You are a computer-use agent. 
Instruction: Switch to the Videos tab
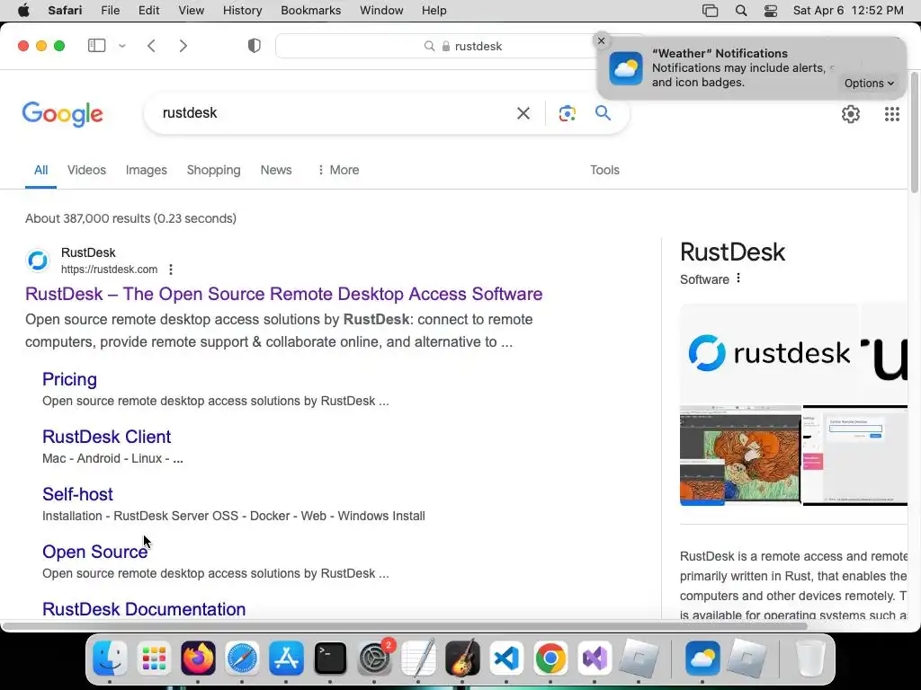click(x=86, y=170)
